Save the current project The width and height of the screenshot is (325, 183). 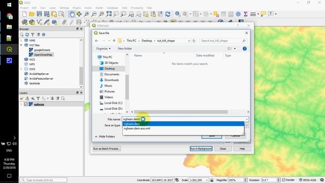click(39, 14)
